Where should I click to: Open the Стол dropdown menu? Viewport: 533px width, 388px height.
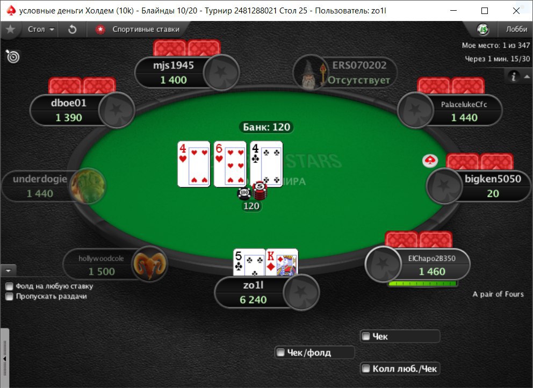40,29
